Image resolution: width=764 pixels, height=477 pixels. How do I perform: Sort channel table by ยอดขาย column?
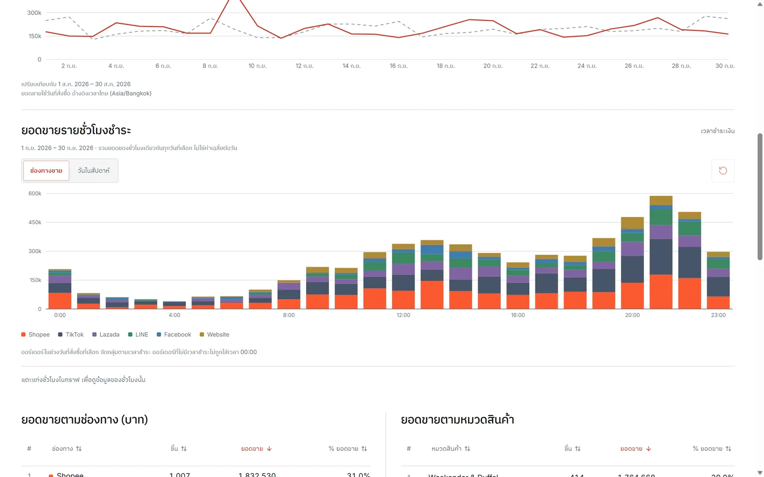(x=256, y=448)
